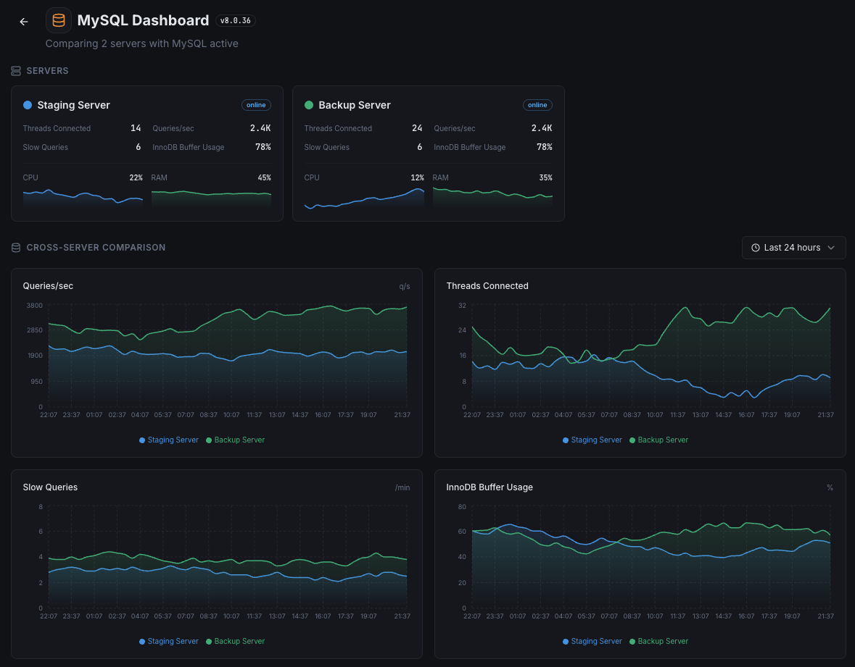
Task: Click the RAM usage value on Backup Server
Action: (546, 177)
